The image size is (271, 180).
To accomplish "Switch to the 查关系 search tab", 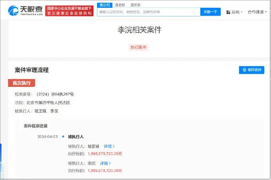I will 135,5.
